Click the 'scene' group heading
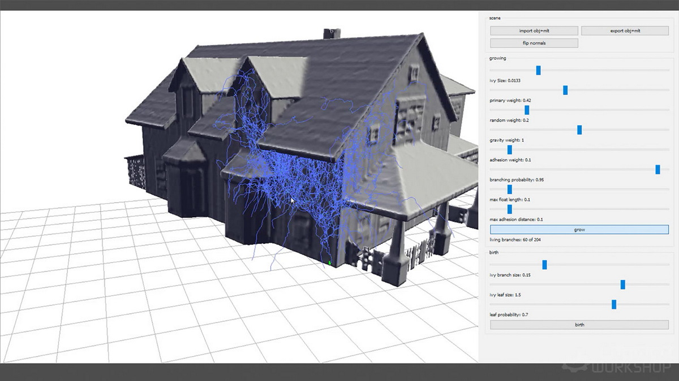This screenshot has width=679, height=381. (x=495, y=18)
